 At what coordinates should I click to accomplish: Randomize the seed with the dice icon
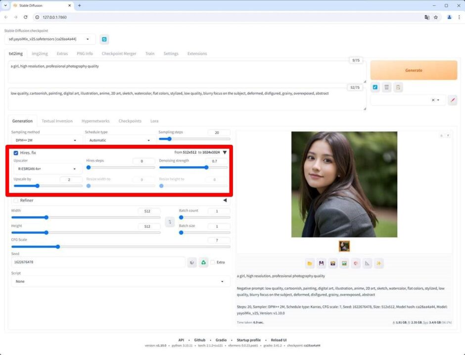tap(192, 262)
